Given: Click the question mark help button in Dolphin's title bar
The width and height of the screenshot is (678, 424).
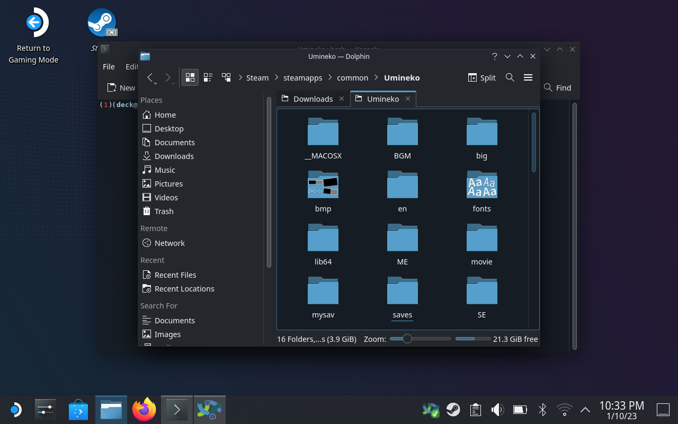Looking at the screenshot, I should pyautogui.click(x=495, y=56).
